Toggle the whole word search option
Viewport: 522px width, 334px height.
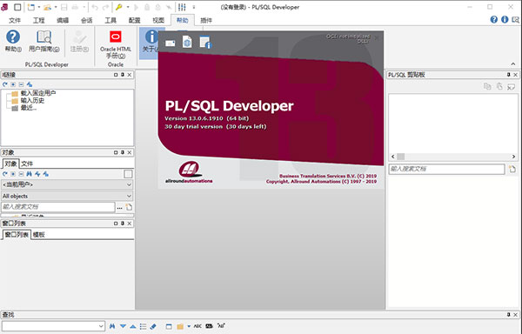(209, 326)
